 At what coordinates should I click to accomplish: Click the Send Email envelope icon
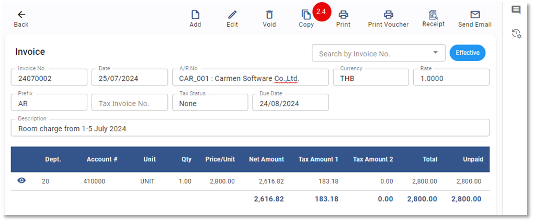[x=475, y=15]
